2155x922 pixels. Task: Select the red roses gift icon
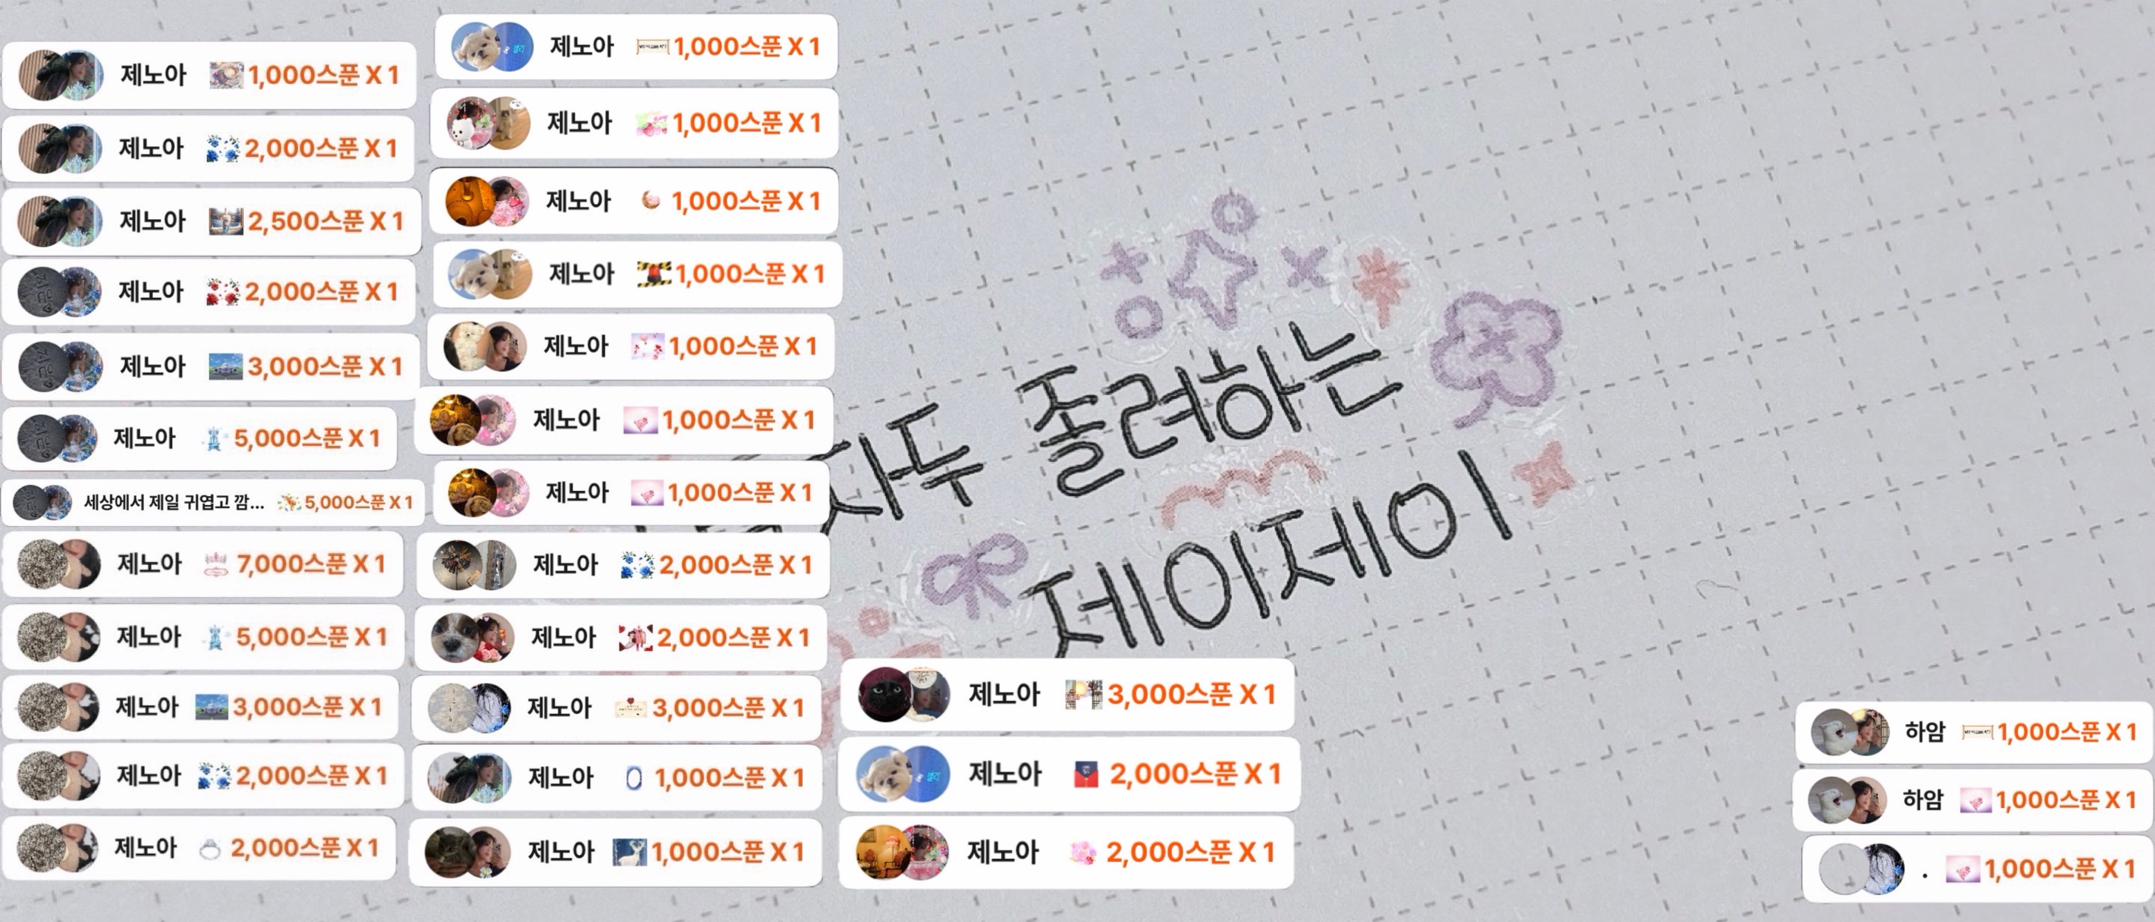tap(223, 292)
